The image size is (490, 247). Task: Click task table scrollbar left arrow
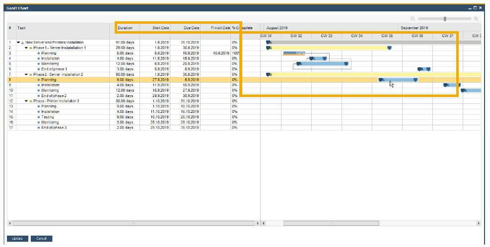coord(10,223)
